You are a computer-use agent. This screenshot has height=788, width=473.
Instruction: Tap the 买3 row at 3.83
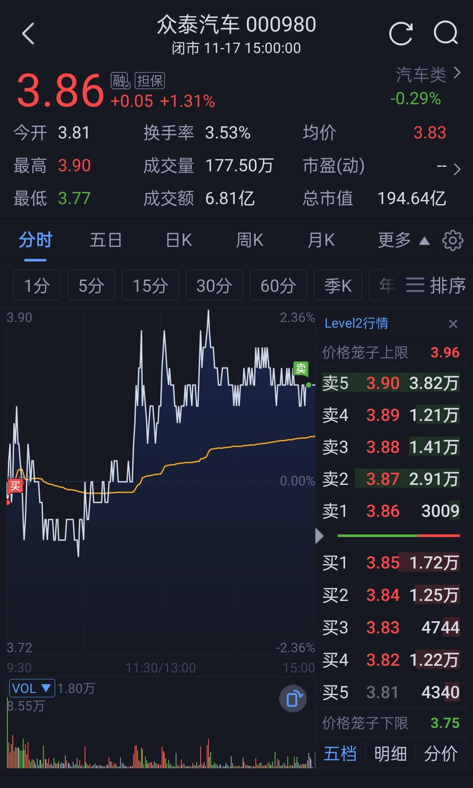(391, 628)
